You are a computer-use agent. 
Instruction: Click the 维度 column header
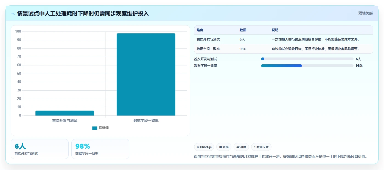point(200,30)
